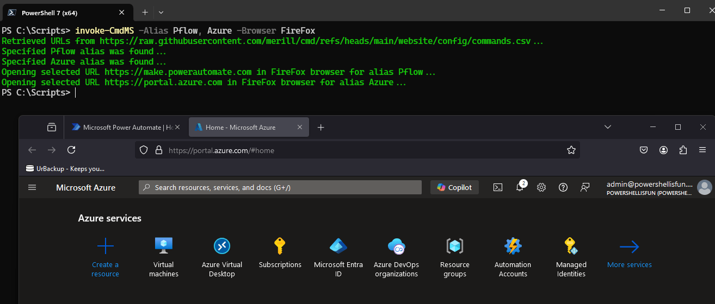Screen dimensions: 715x304
Task: Click the Firefox URL address bar
Action: pos(358,150)
